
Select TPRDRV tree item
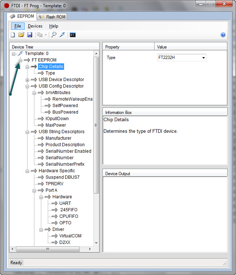click(x=54, y=183)
